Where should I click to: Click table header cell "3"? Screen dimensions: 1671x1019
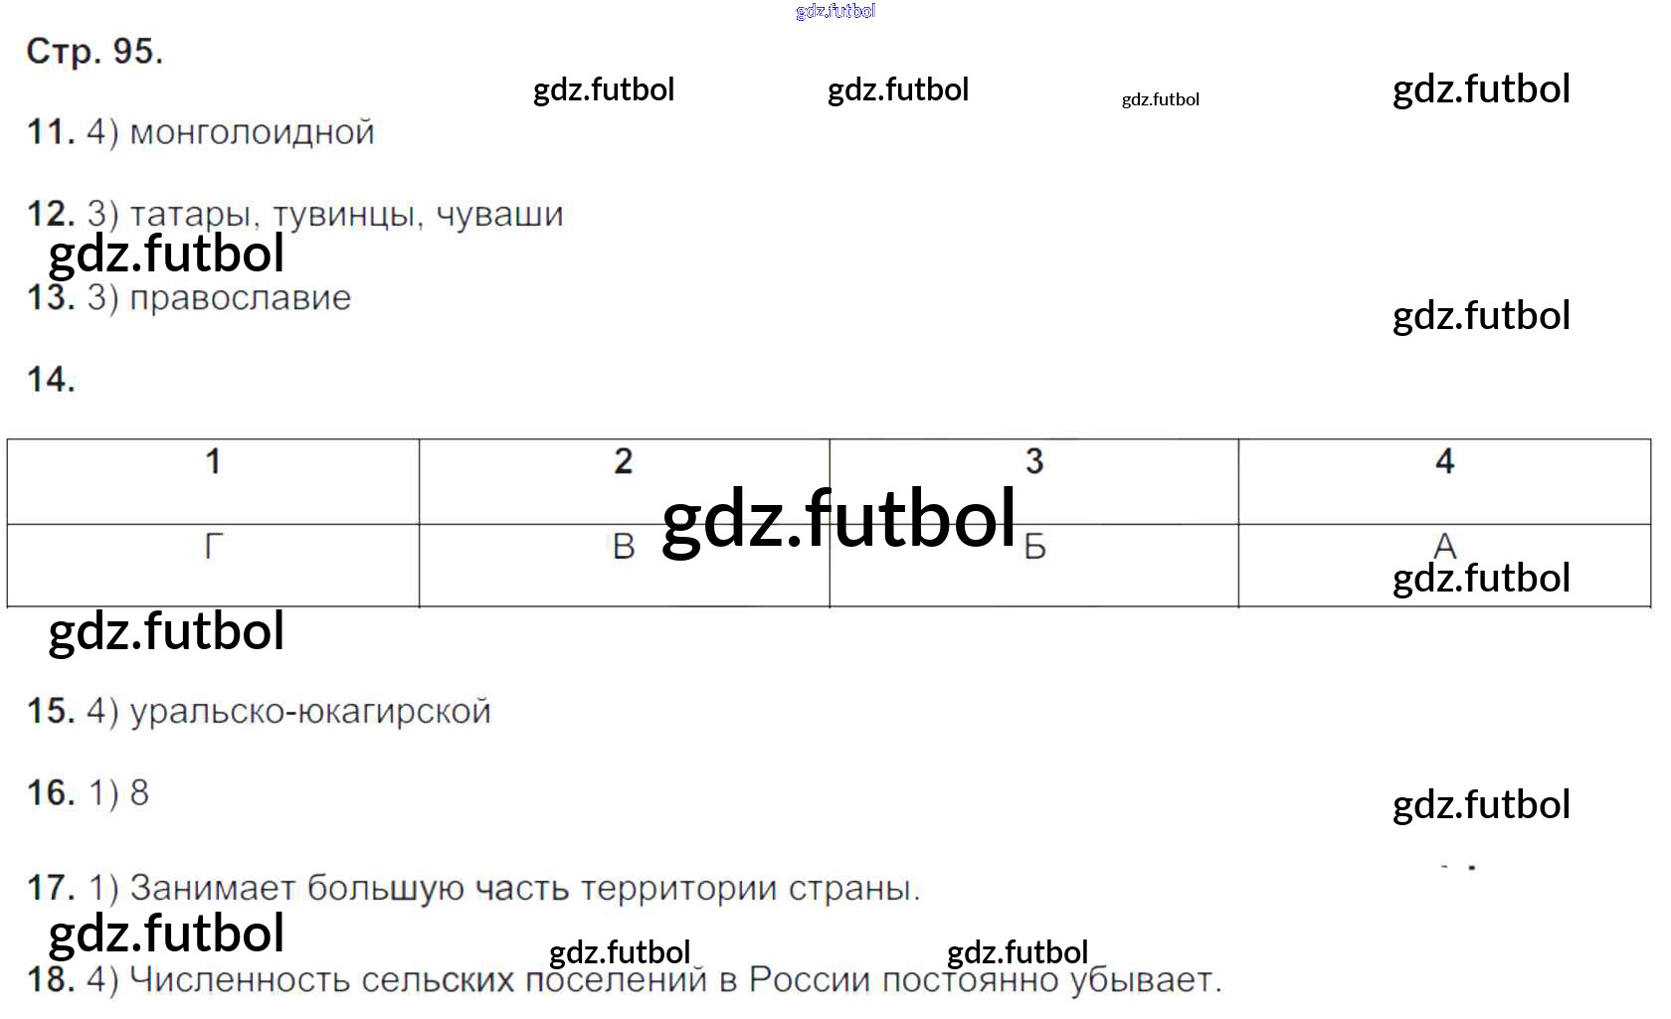coord(1034,462)
